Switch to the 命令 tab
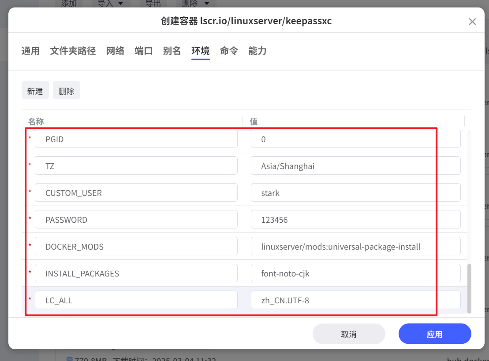Viewport: 489px width, 361px height. pos(228,51)
